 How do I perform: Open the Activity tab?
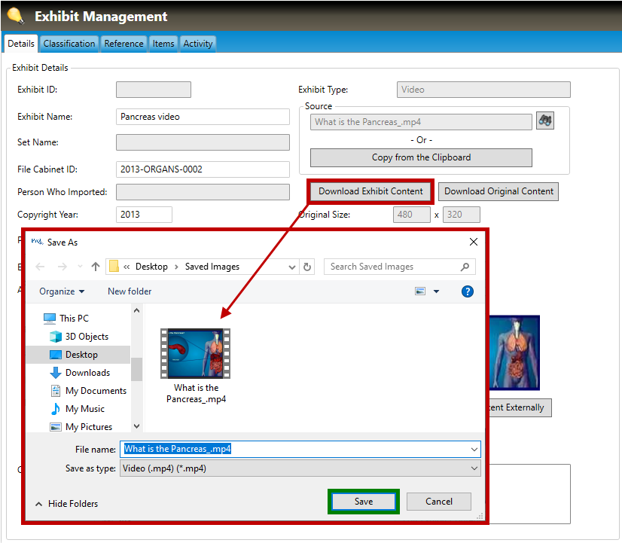click(198, 44)
